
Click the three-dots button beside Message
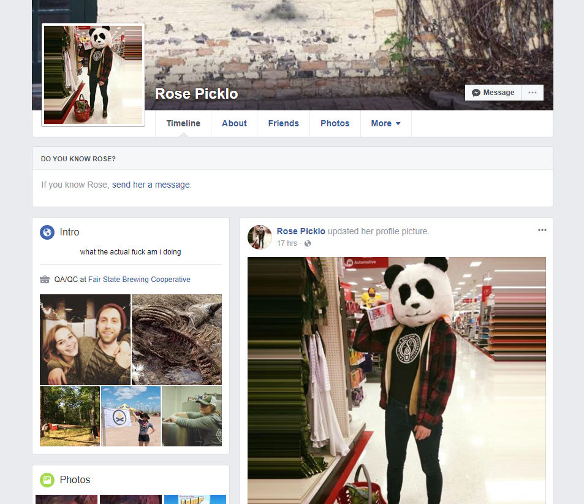pyautogui.click(x=532, y=93)
